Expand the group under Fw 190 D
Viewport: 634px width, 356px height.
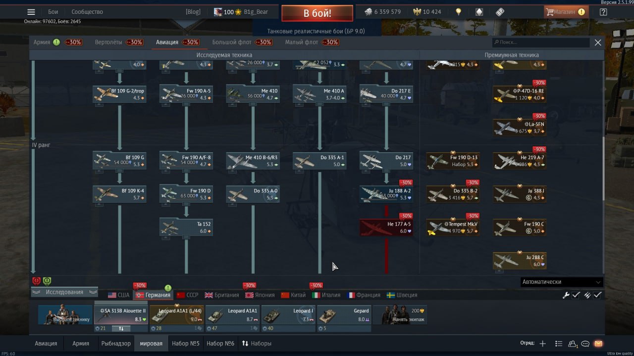(x=186, y=203)
